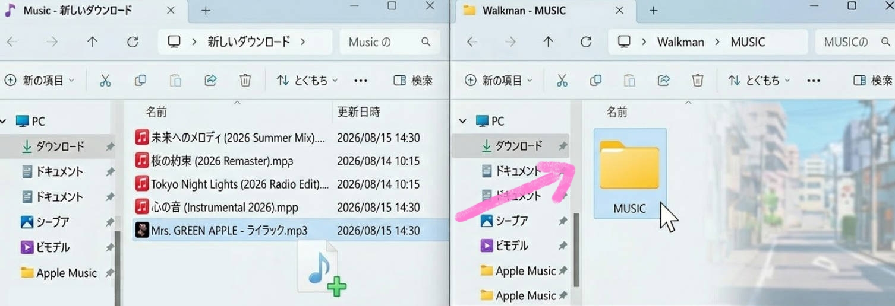This screenshot has width=895, height=306.
Task: Click the share icon in Walkman window toolbar
Action: point(664,81)
